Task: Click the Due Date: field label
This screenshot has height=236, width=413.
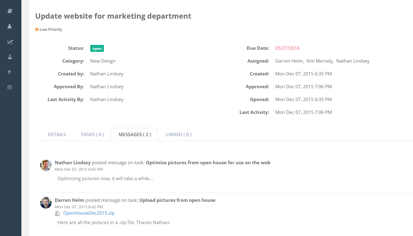Action: tap(258, 48)
